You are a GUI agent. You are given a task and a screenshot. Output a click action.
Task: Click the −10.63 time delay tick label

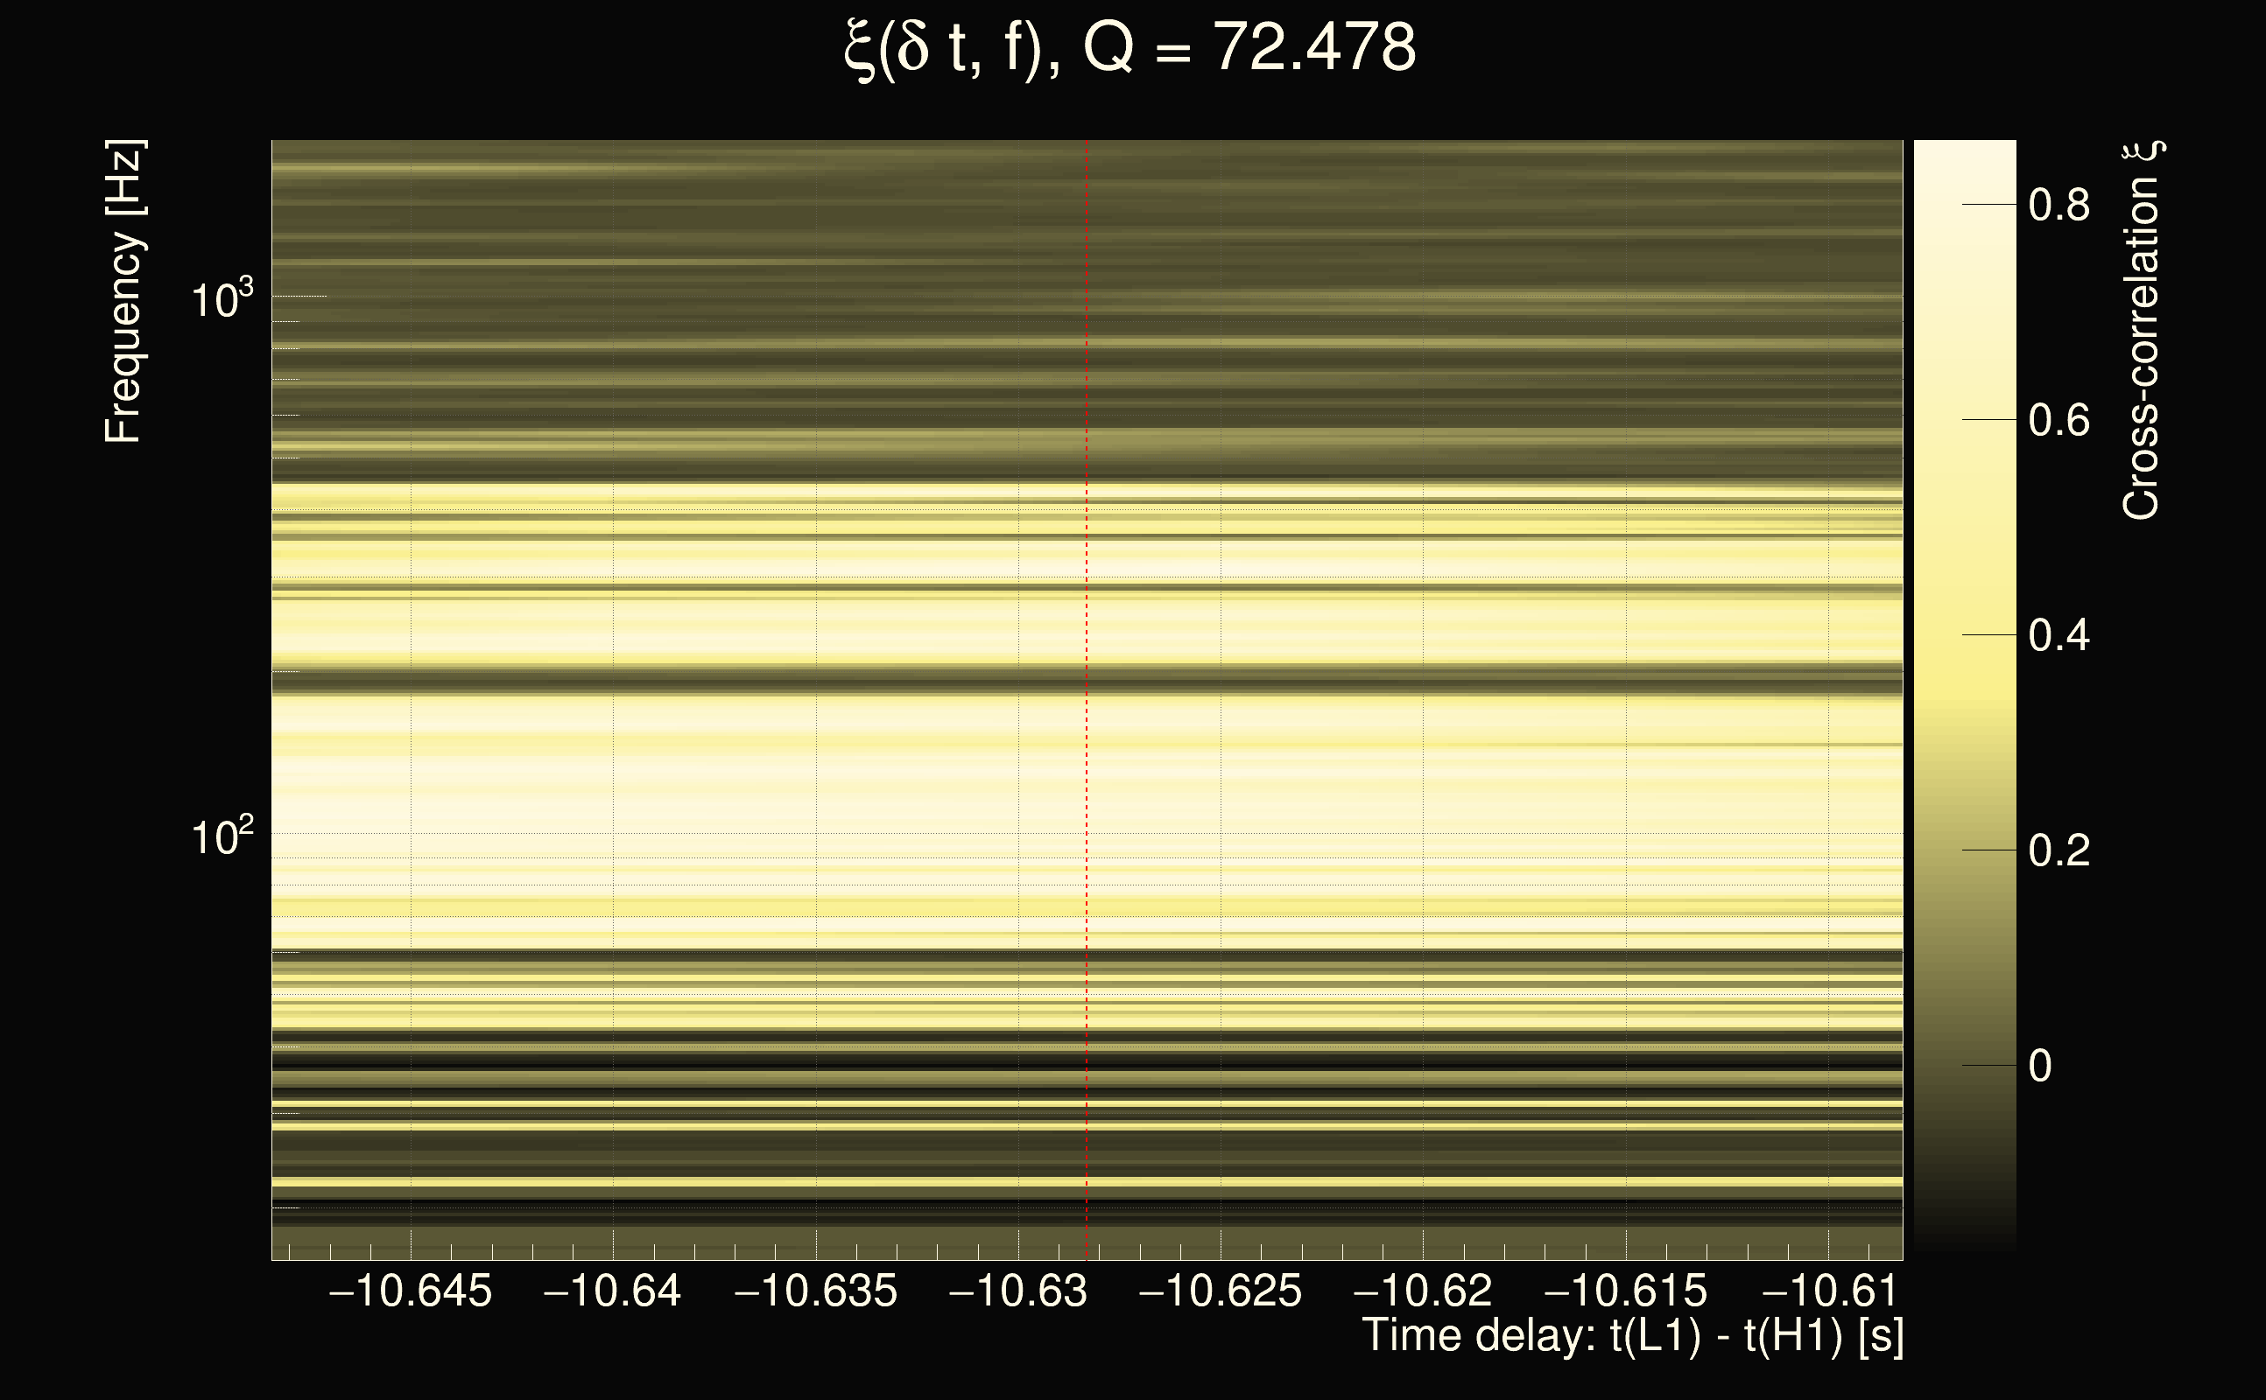click(1018, 1291)
